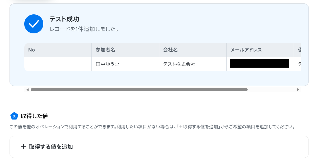Click the blue success checkmark icon
Screen dimensions: 316x162
(x=34, y=24)
